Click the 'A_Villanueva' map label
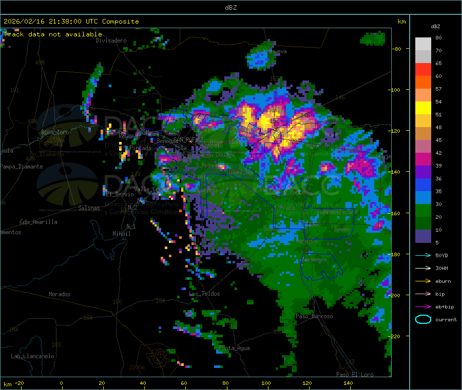Screen dimensions: 462x390 [x=268, y=51]
